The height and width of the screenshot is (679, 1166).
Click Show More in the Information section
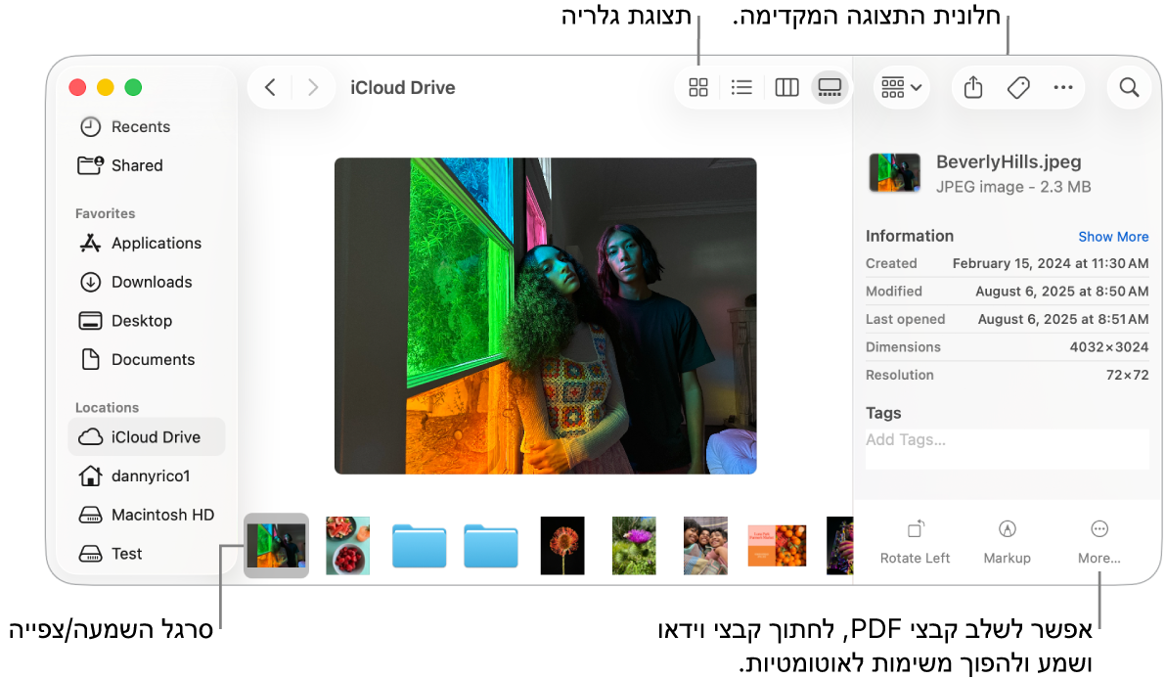point(1113,237)
